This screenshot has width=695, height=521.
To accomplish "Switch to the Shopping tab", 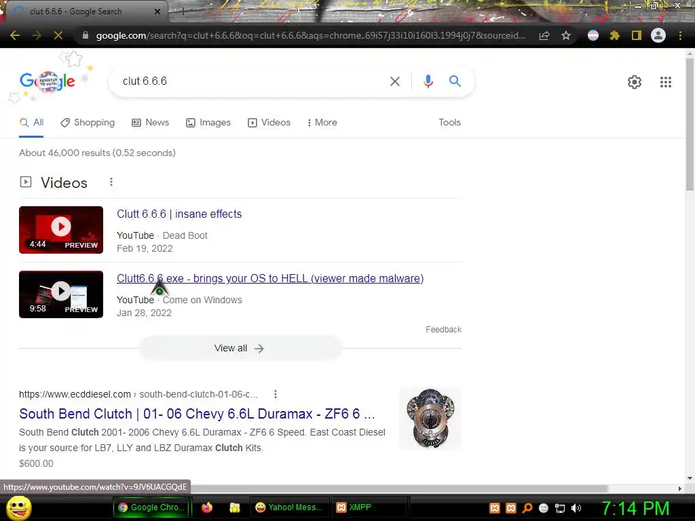I will tap(88, 122).
